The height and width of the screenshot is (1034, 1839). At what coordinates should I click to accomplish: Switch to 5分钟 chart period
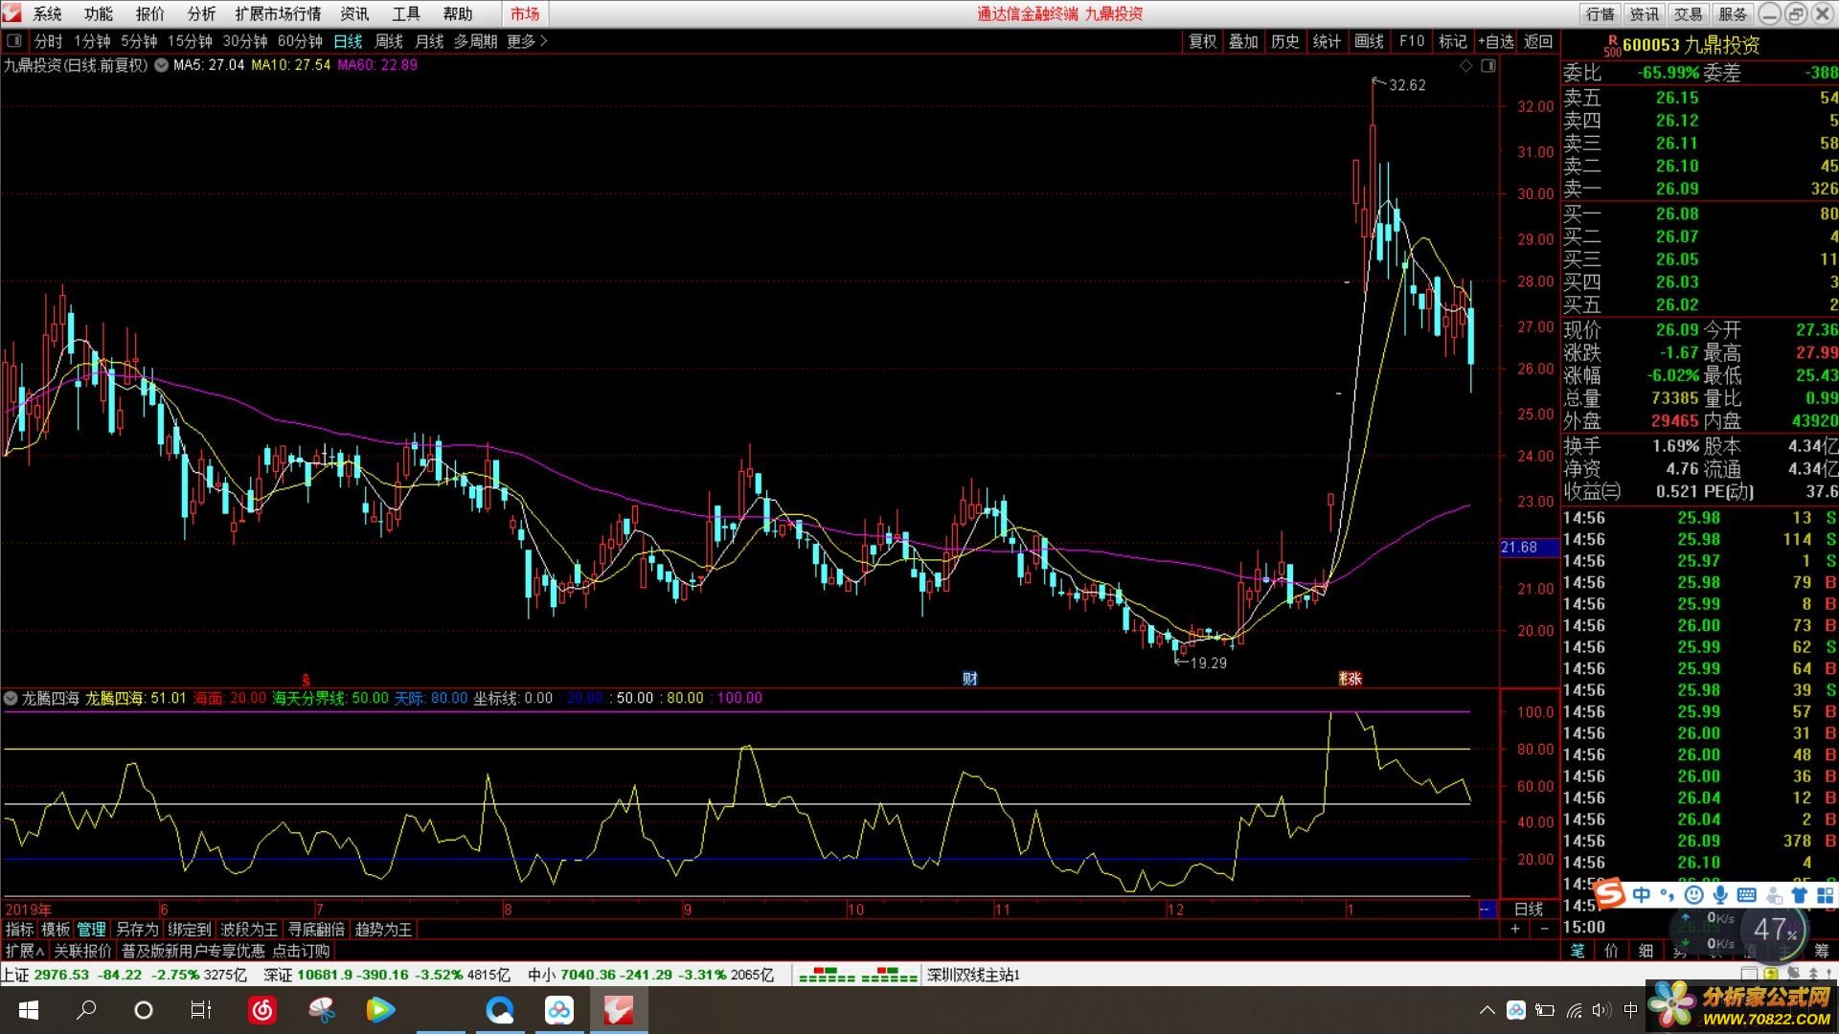[x=139, y=41]
